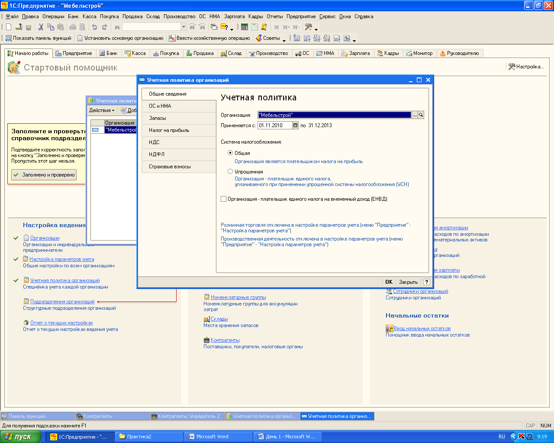Click the magnifier open icon next to Организация field
The image size is (554, 443).
[x=421, y=115]
